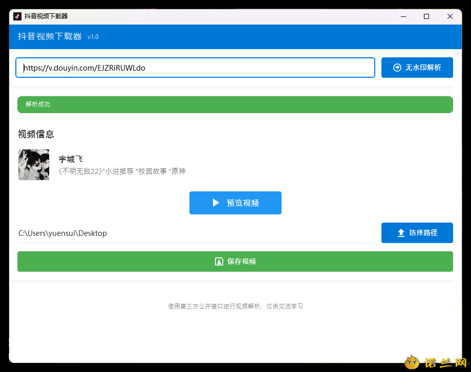Click the 预览视频 preview button

235,203
